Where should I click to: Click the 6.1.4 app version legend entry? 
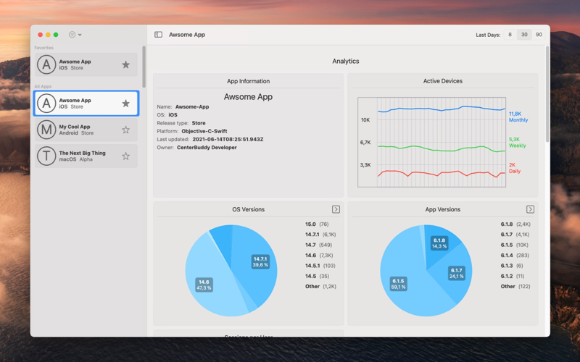click(515, 256)
